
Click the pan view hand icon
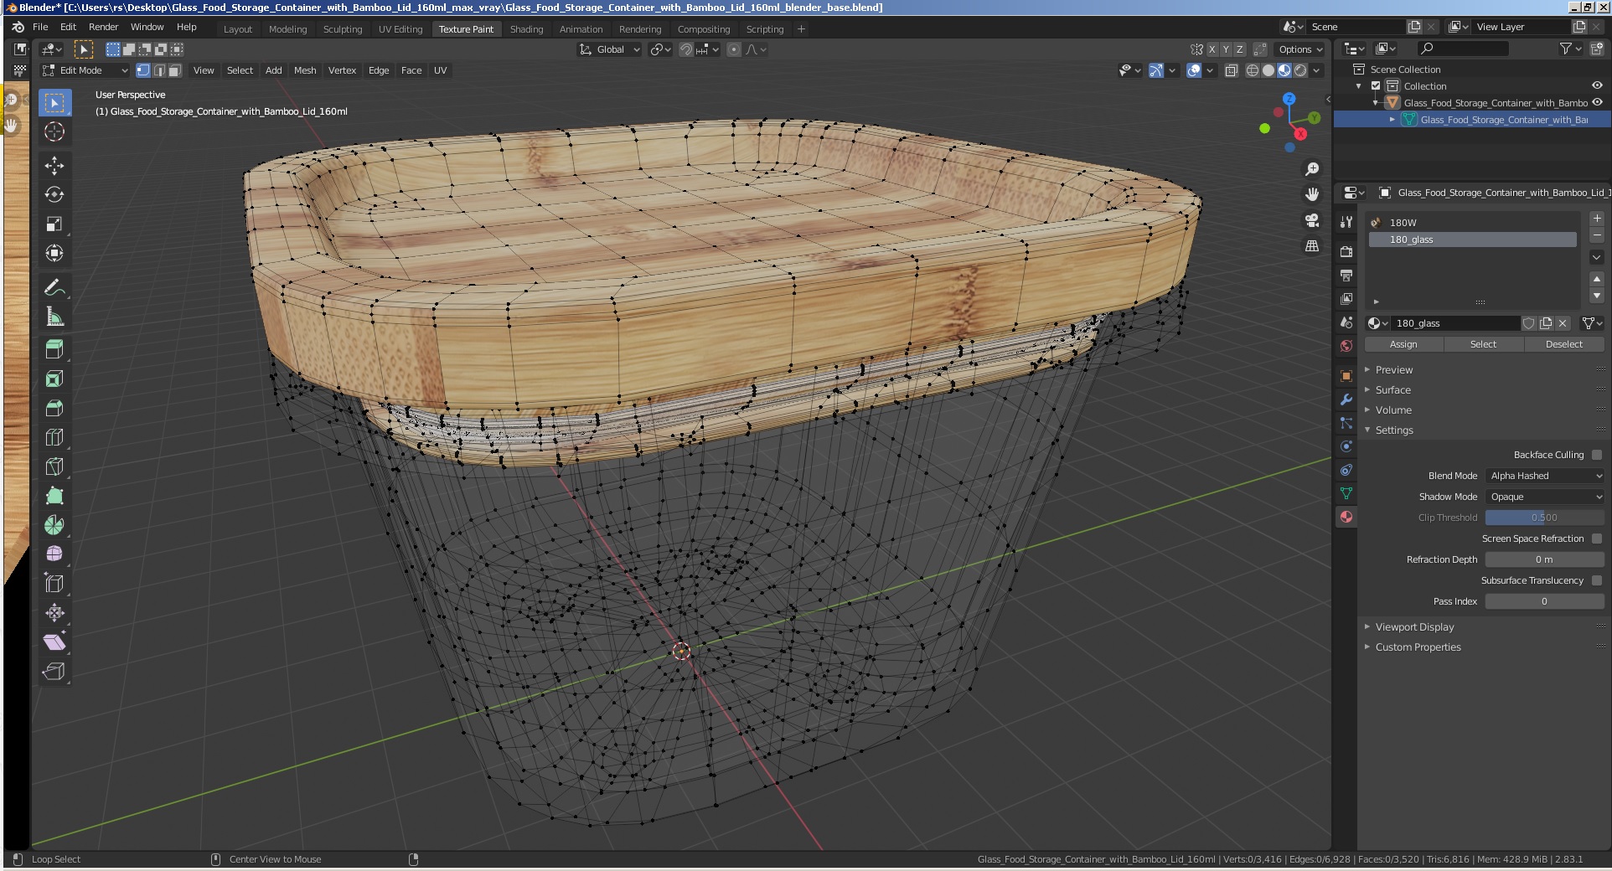(x=1312, y=194)
